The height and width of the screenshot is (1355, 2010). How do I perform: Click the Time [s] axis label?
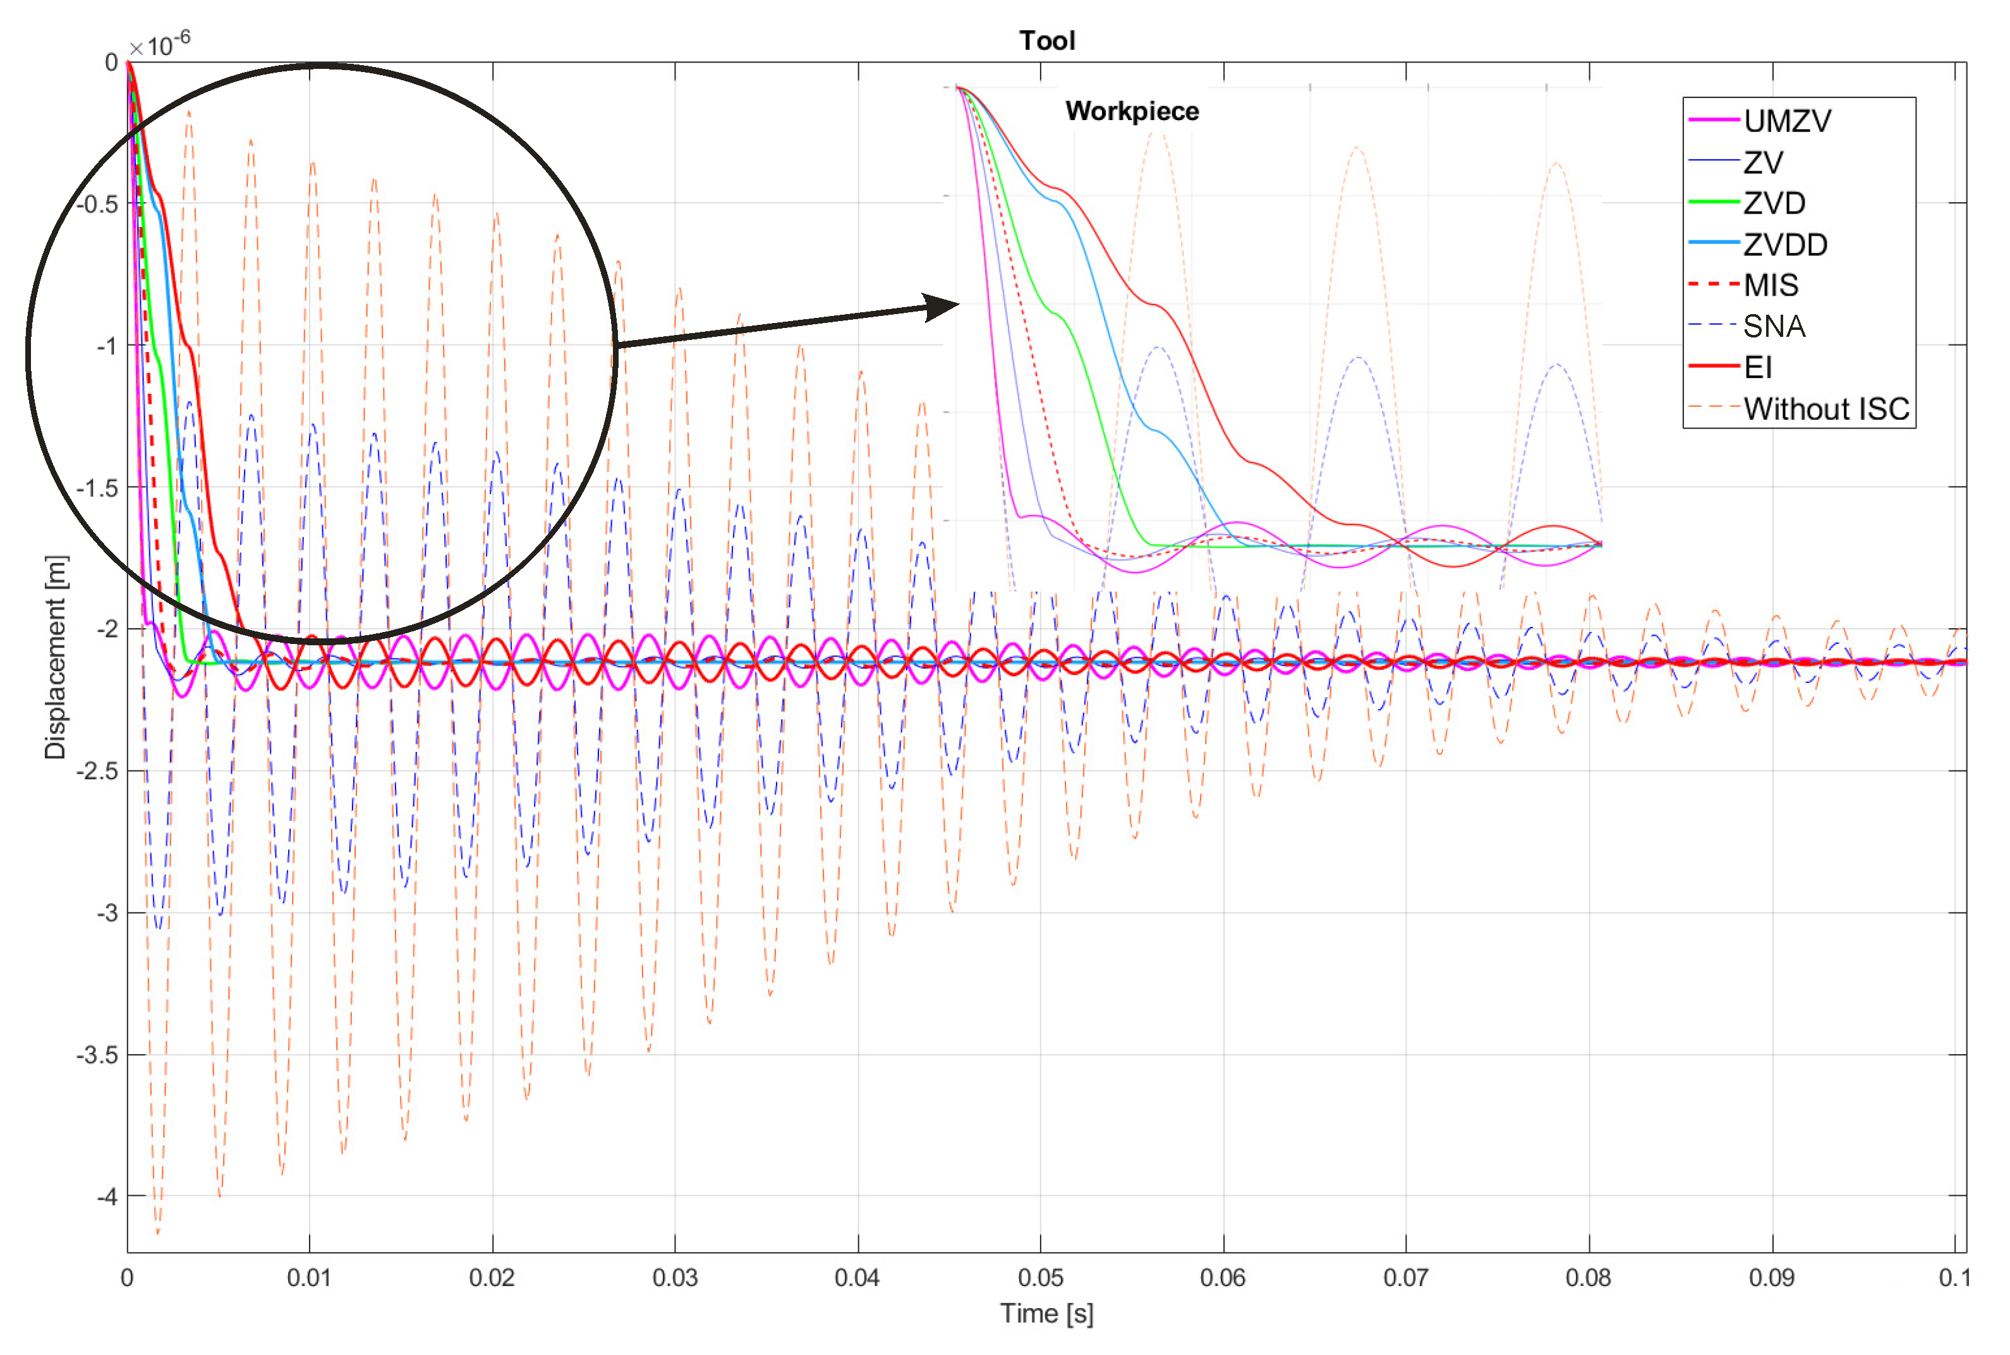coord(1047,1313)
